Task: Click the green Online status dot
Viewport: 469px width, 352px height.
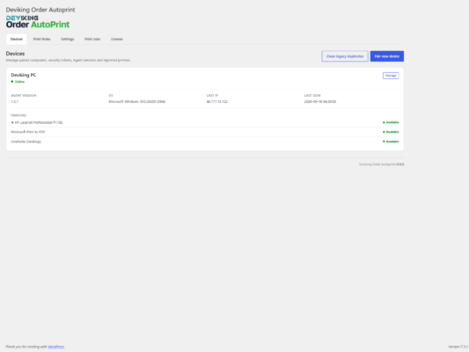Action: [12, 82]
